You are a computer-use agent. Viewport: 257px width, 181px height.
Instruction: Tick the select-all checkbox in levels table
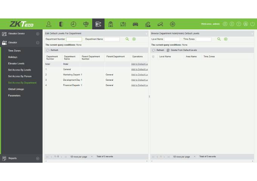153,57
